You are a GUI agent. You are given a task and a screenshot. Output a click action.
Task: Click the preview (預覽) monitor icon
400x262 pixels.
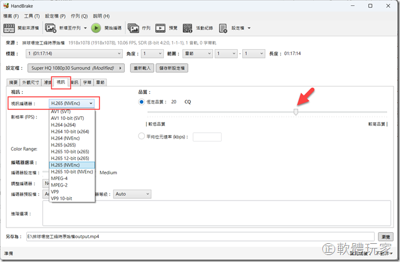pos(161,27)
